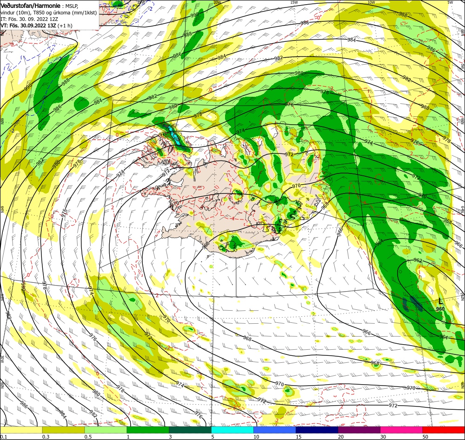The image size is (465, 440).
Task: Click the 'L' low pressure marker
Action: point(440,302)
